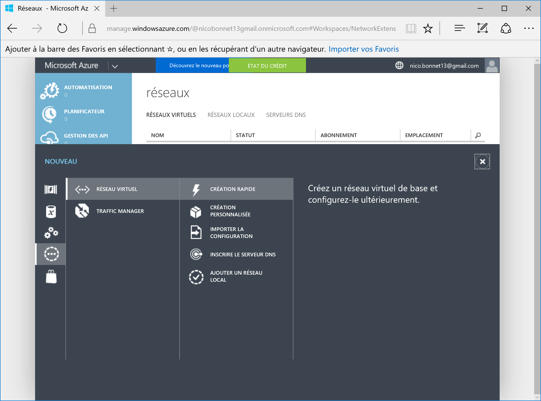Select the network services dotted circle icon
Viewport: 541px width, 401px height.
(51, 254)
